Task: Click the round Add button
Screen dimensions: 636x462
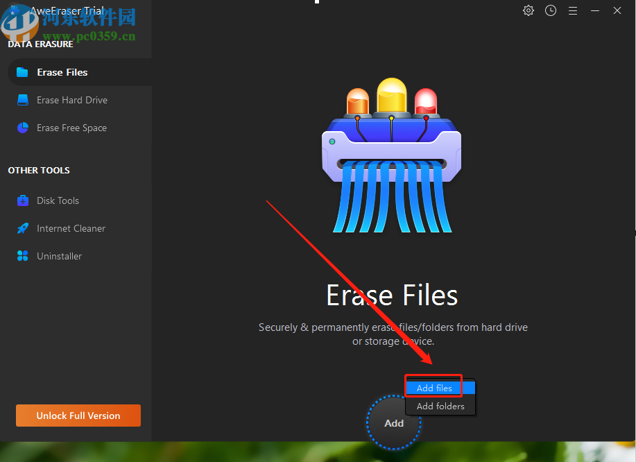Action: tap(393, 423)
